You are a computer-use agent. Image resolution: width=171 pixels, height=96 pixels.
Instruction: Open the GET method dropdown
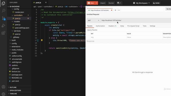pyautogui.click(x=94, y=20)
